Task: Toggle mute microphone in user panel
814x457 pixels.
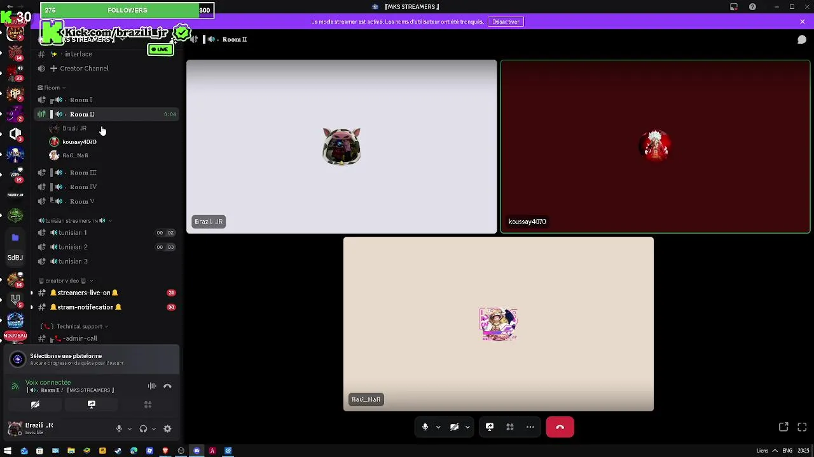Action: [x=119, y=429]
